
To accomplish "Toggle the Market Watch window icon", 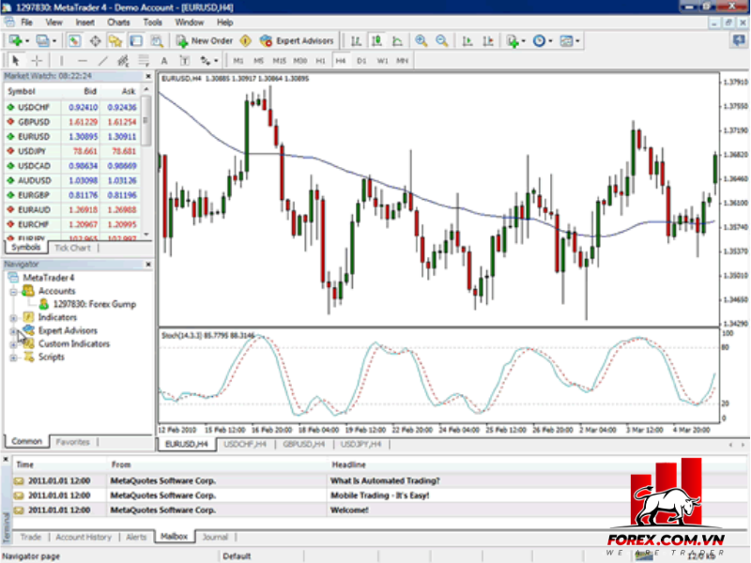I will [74, 40].
